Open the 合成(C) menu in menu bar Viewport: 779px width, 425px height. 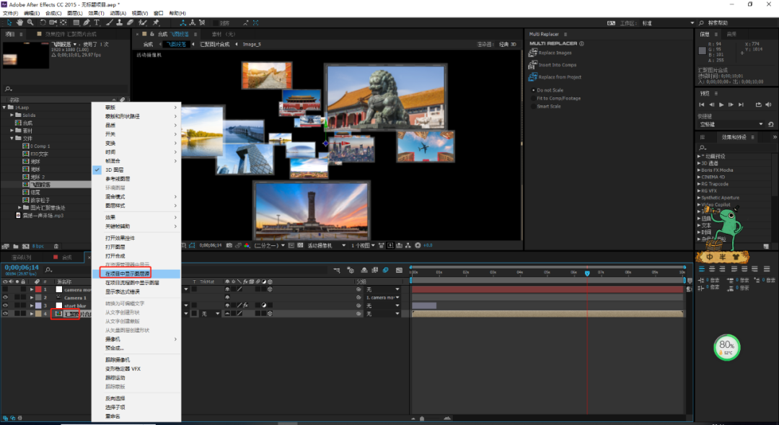coord(53,13)
